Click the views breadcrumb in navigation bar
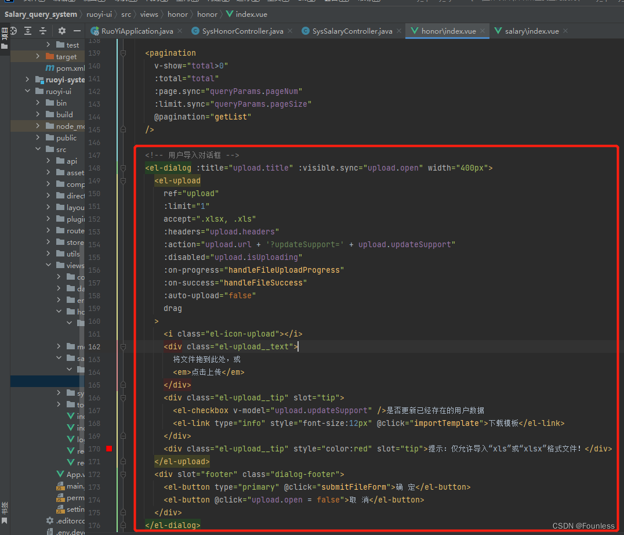This screenshot has height=535, width=624. (x=149, y=15)
